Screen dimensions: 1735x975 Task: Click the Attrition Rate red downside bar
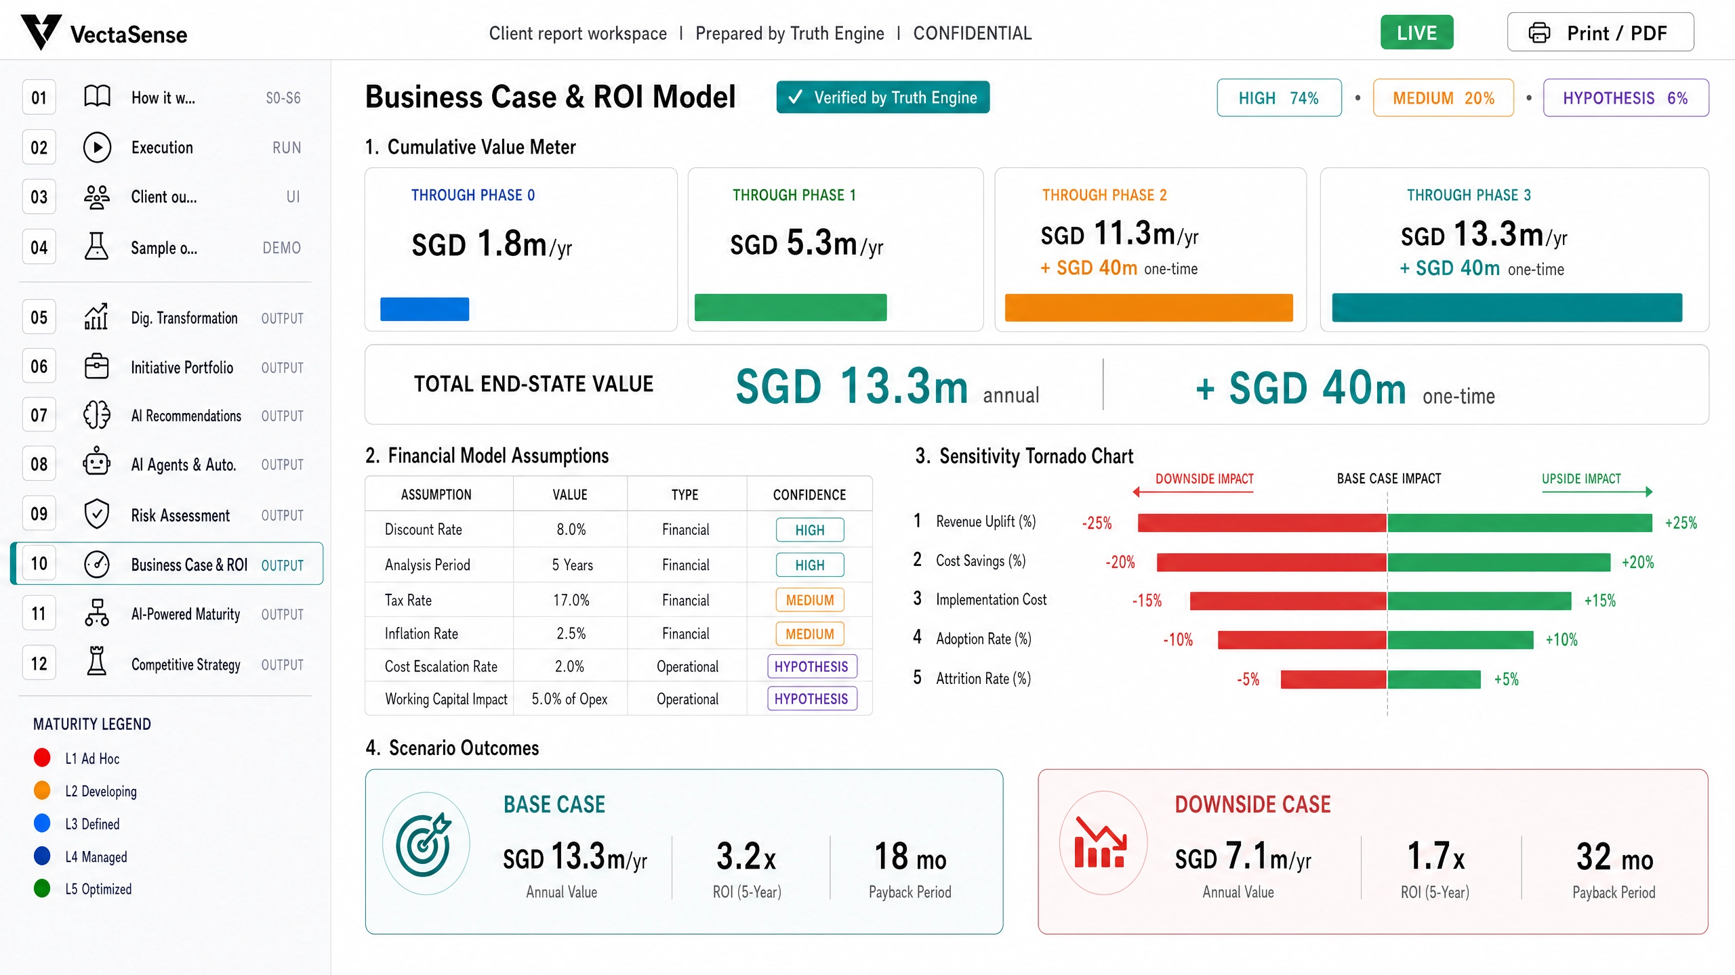point(1333,679)
